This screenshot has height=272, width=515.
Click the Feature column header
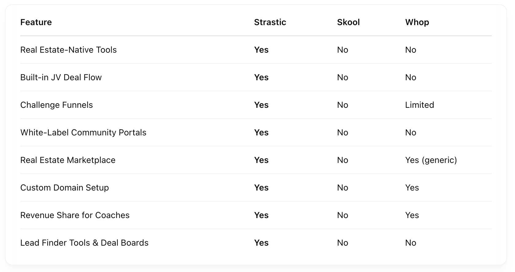tap(36, 22)
